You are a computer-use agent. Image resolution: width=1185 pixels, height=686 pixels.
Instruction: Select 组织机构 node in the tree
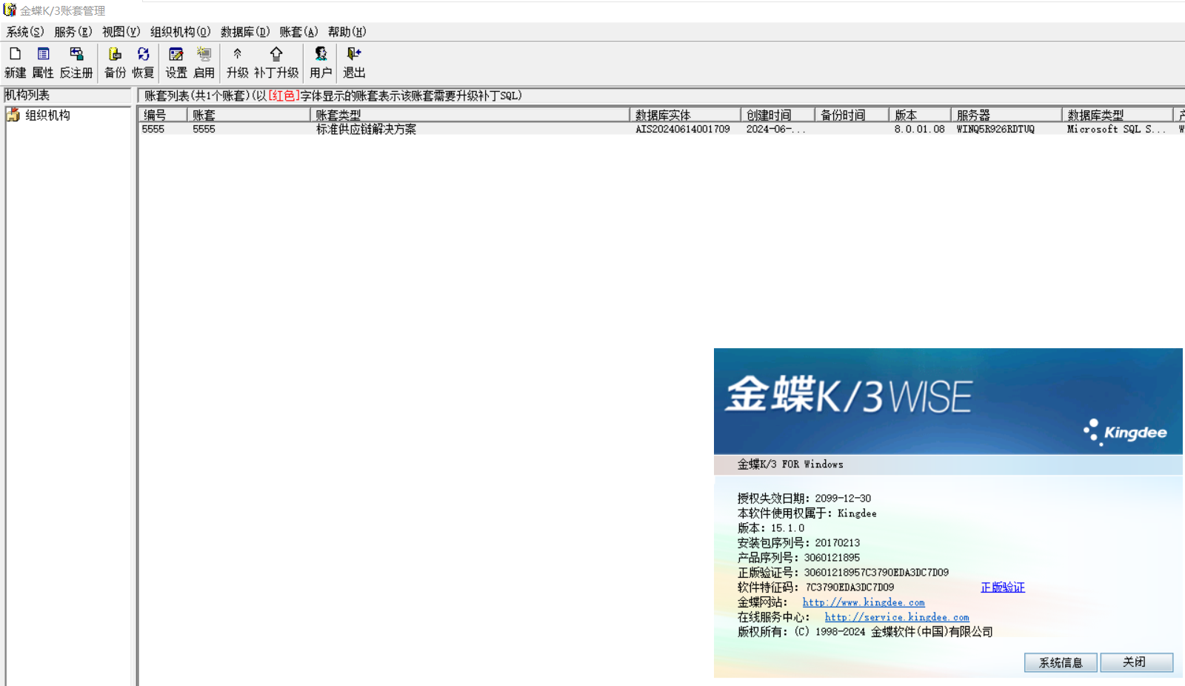tap(47, 116)
